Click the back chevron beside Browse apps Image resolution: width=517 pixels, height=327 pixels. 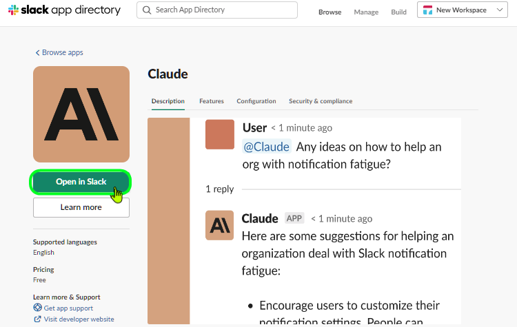[37, 53]
